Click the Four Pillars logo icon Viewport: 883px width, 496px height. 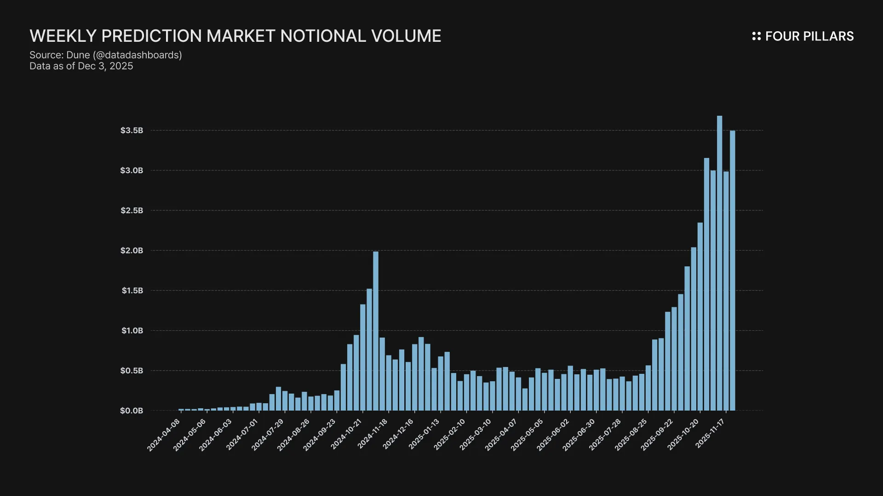pos(756,36)
